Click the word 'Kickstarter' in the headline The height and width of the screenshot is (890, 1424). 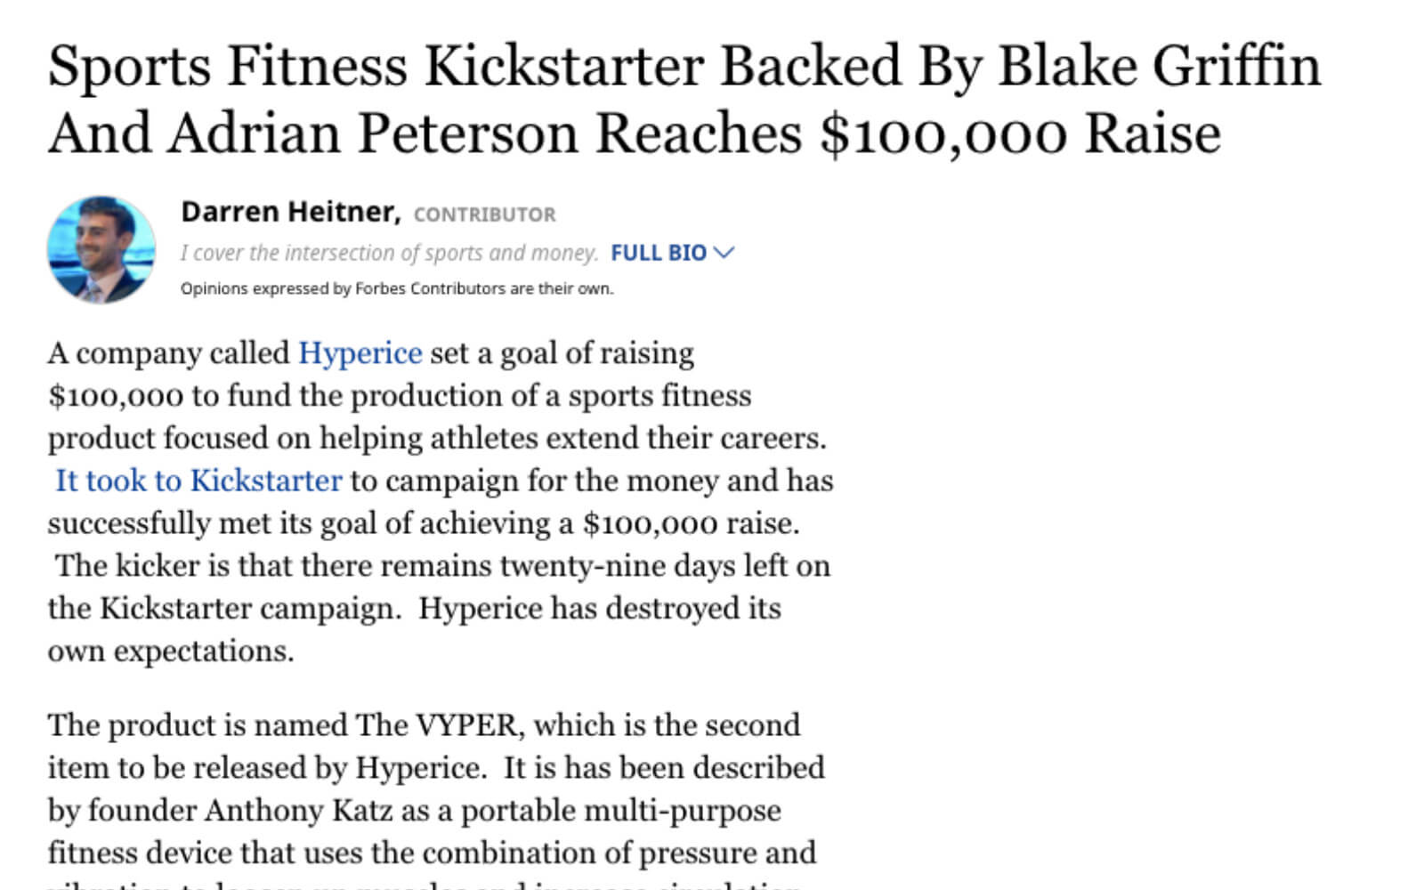click(563, 66)
